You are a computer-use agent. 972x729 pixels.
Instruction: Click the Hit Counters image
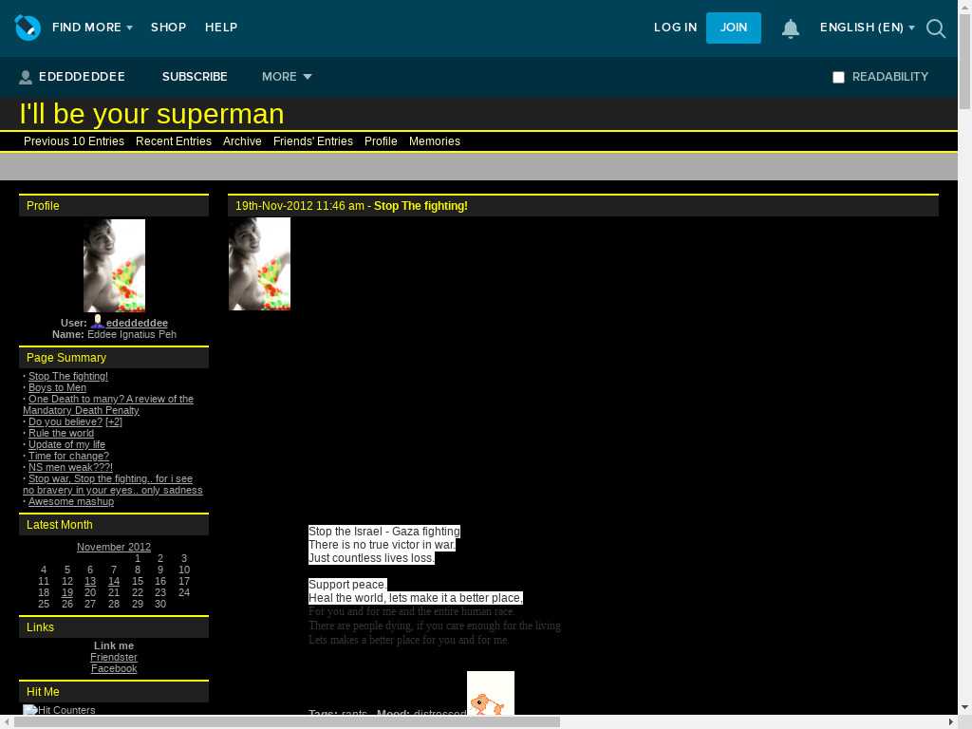click(x=59, y=710)
